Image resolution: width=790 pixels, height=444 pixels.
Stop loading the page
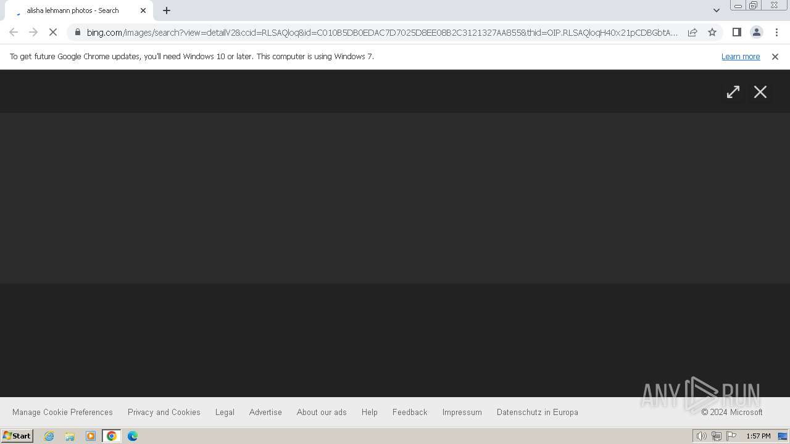[x=53, y=32]
